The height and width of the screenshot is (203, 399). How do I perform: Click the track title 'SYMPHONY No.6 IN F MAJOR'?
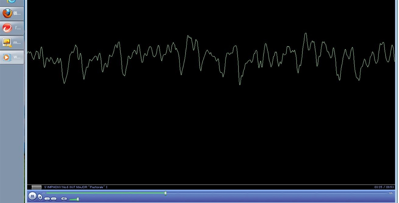(x=65, y=187)
